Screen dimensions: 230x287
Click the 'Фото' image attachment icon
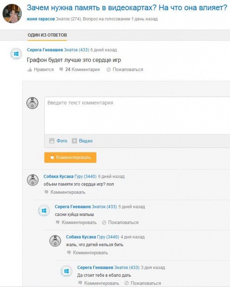coord(52,141)
